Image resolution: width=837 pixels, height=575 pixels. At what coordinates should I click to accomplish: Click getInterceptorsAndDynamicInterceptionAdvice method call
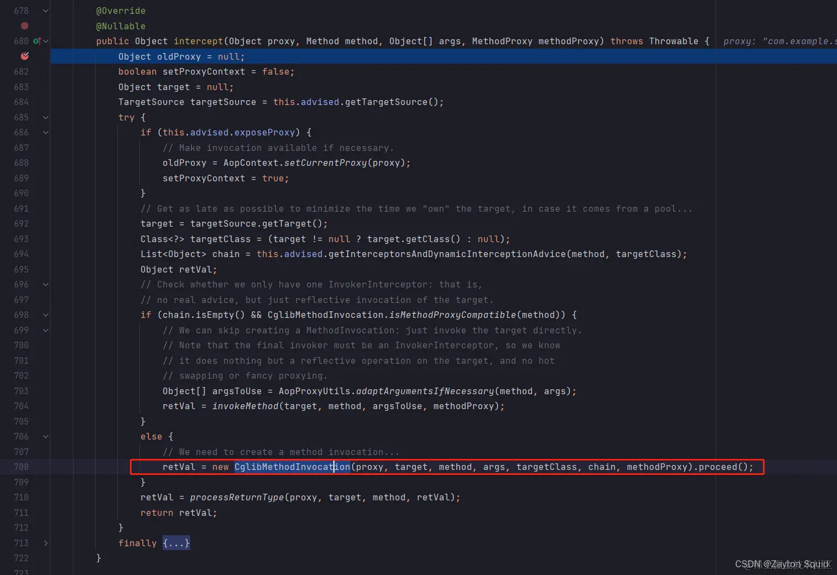coord(447,254)
